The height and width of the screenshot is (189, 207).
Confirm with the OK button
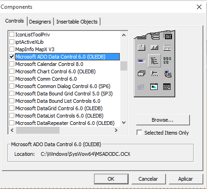click(x=111, y=179)
